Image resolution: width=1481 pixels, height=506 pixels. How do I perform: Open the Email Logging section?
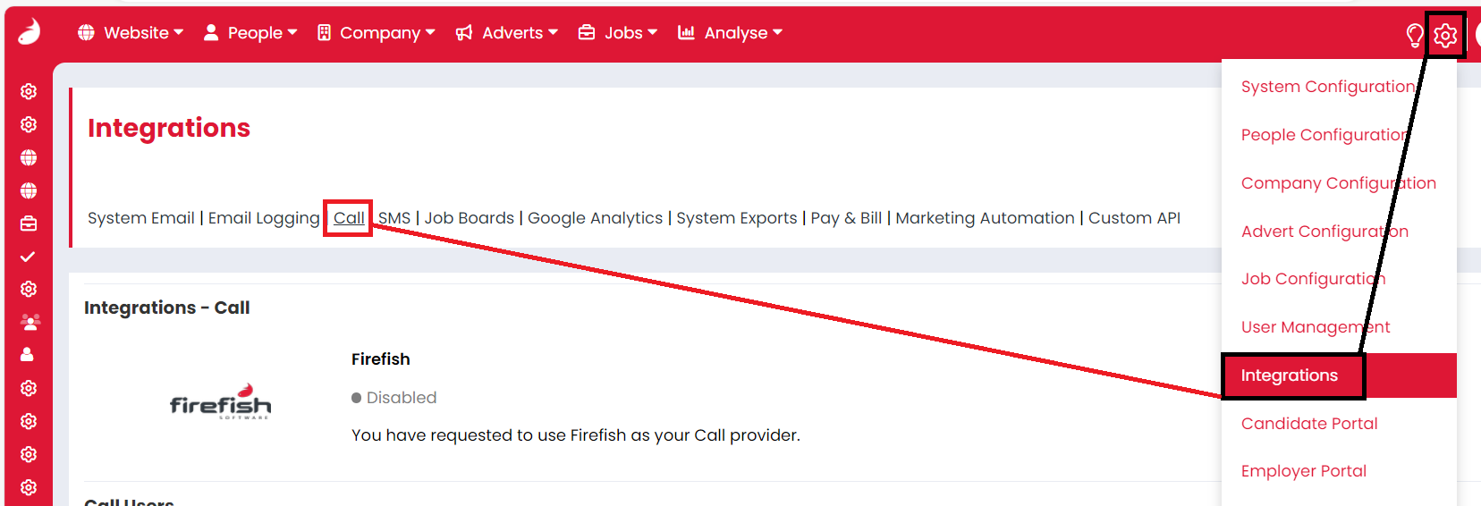(264, 218)
